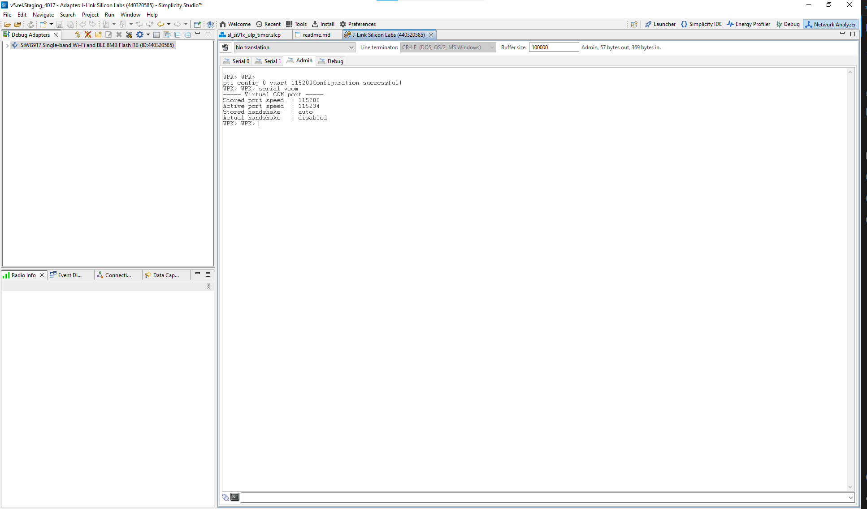867x509 pixels.
Task: Open the No translation dropdown
Action: [294, 47]
